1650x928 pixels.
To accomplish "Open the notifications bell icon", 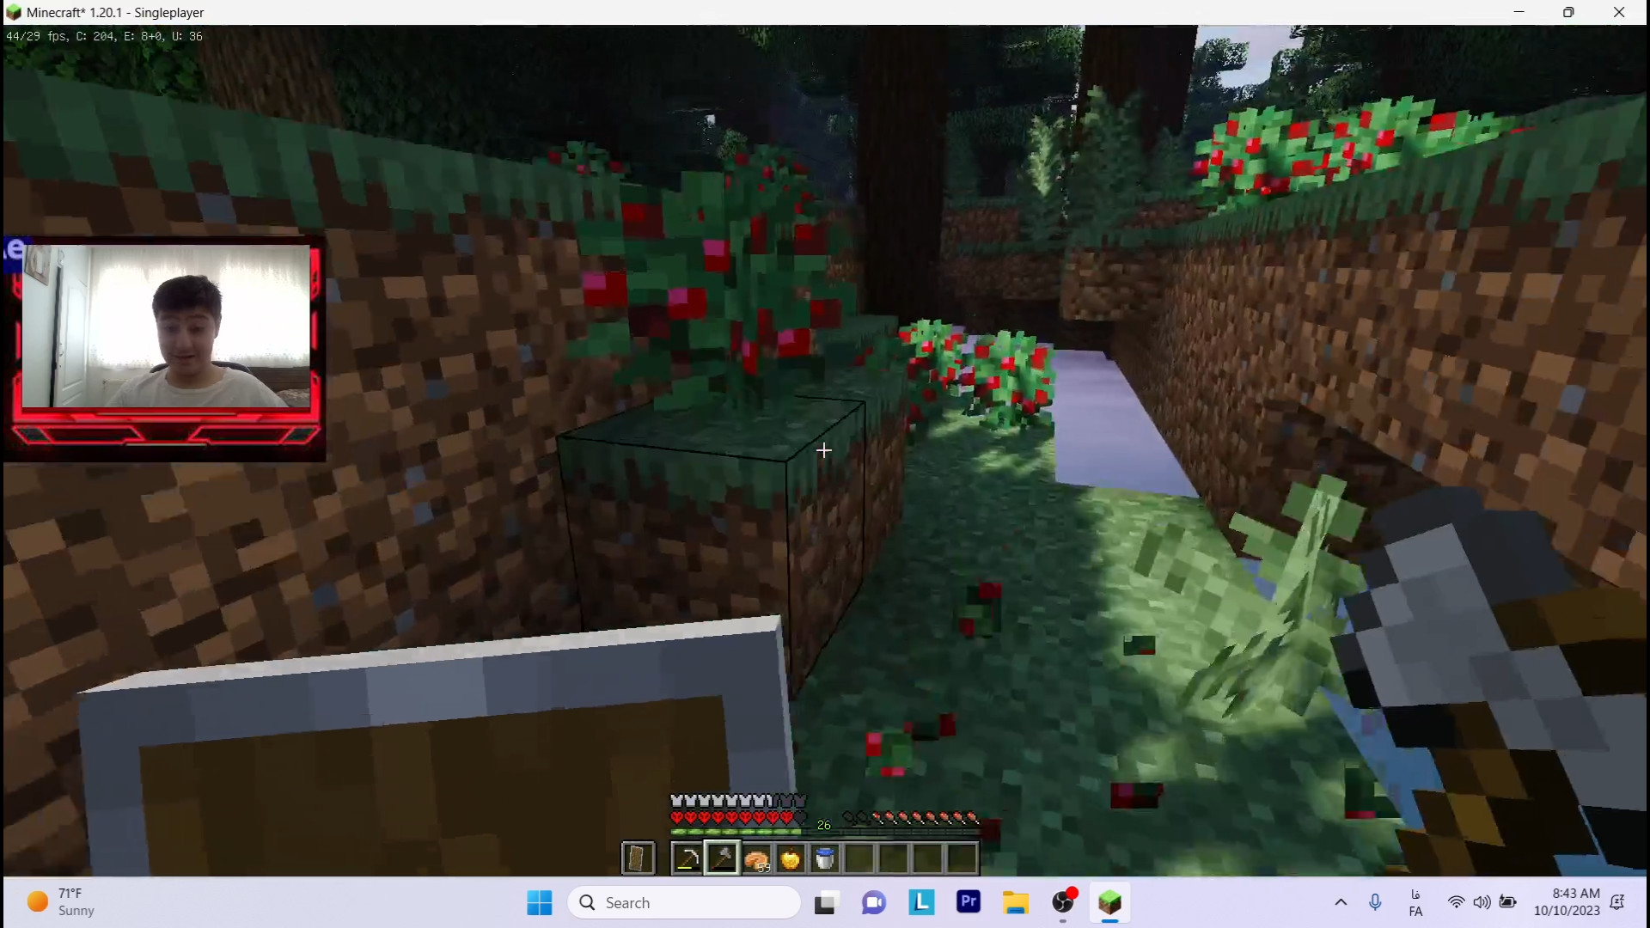I will pos(1618,902).
